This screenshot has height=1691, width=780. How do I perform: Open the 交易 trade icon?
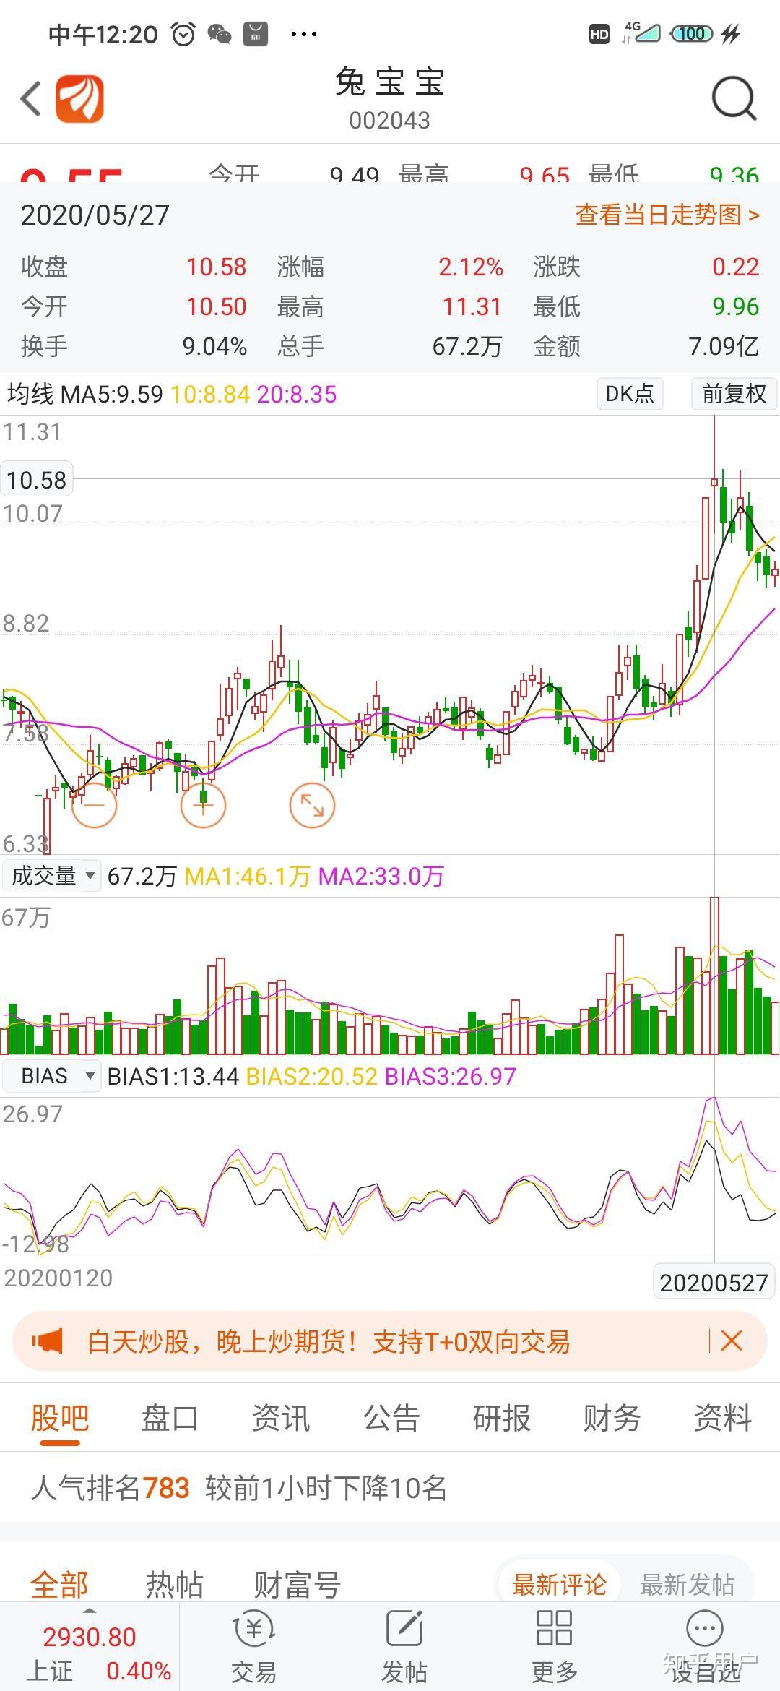click(253, 1646)
